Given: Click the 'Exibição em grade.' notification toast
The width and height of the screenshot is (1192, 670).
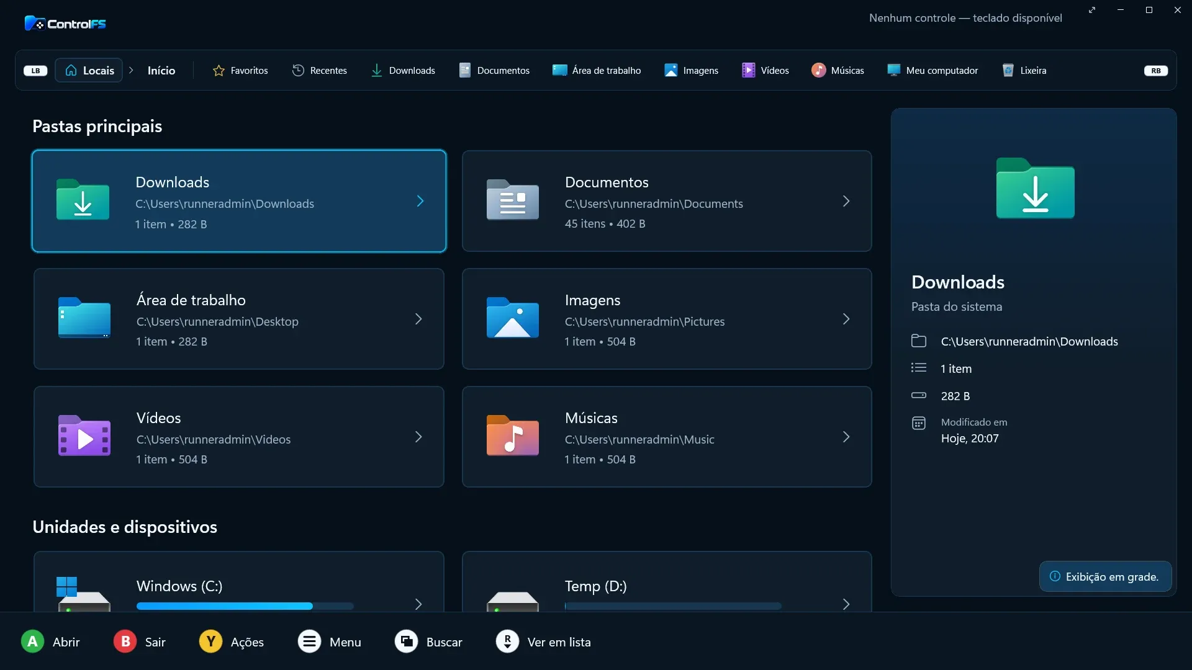Looking at the screenshot, I should point(1105,576).
